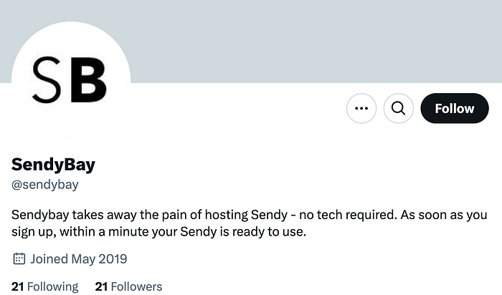Open the SB profile avatar picture
The image size is (502, 295).
click(x=71, y=80)
